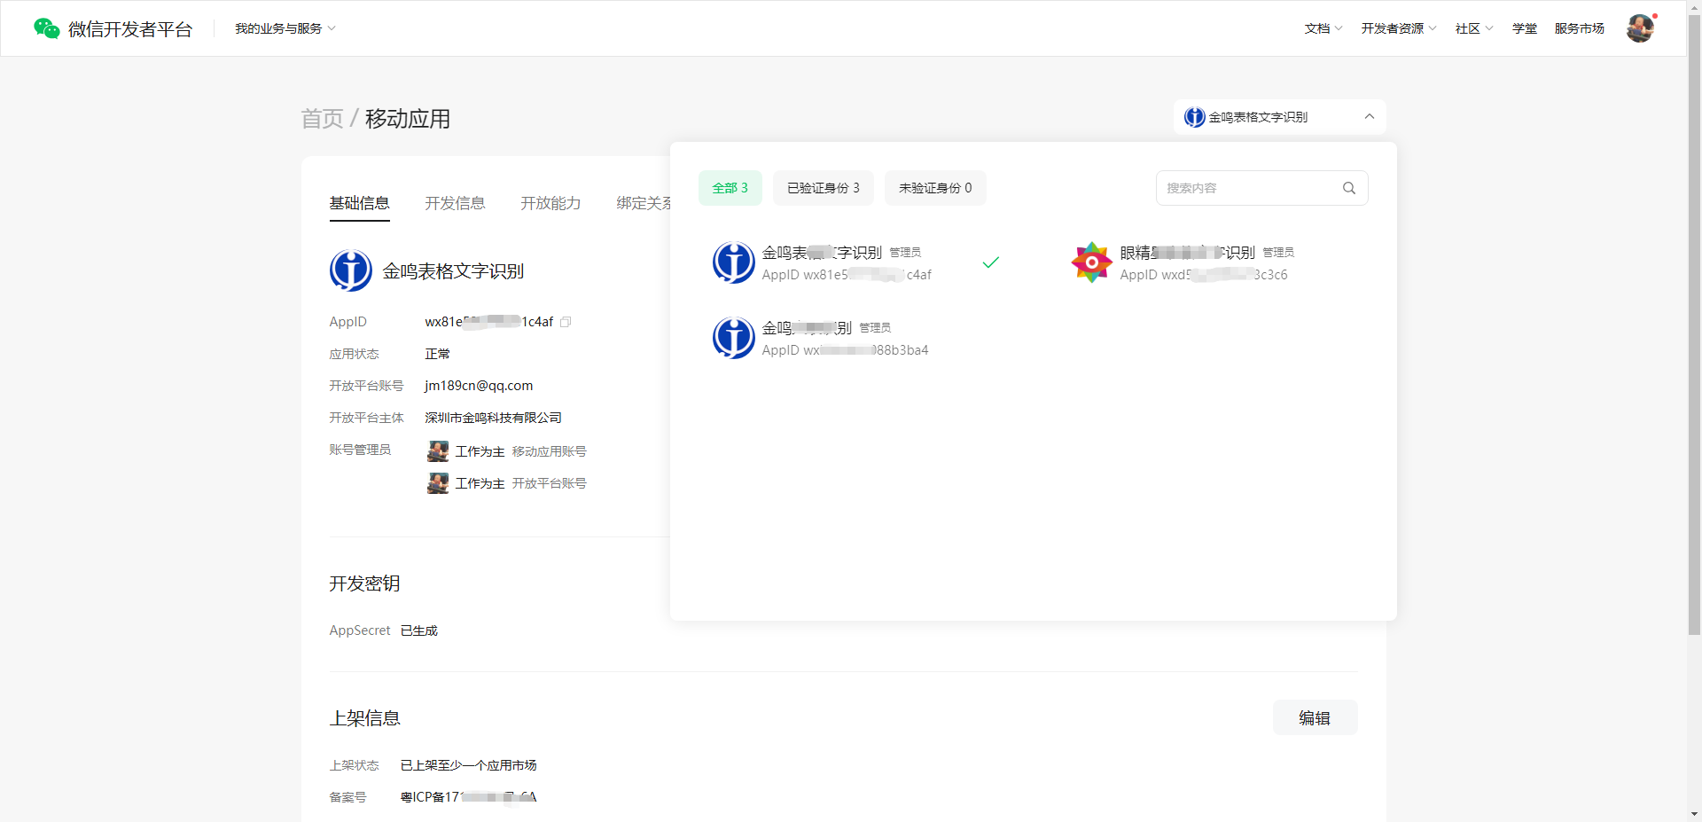
Task: Click the 微信开发者平台 title
Action: pyautogui.click(x=130, y=29)
